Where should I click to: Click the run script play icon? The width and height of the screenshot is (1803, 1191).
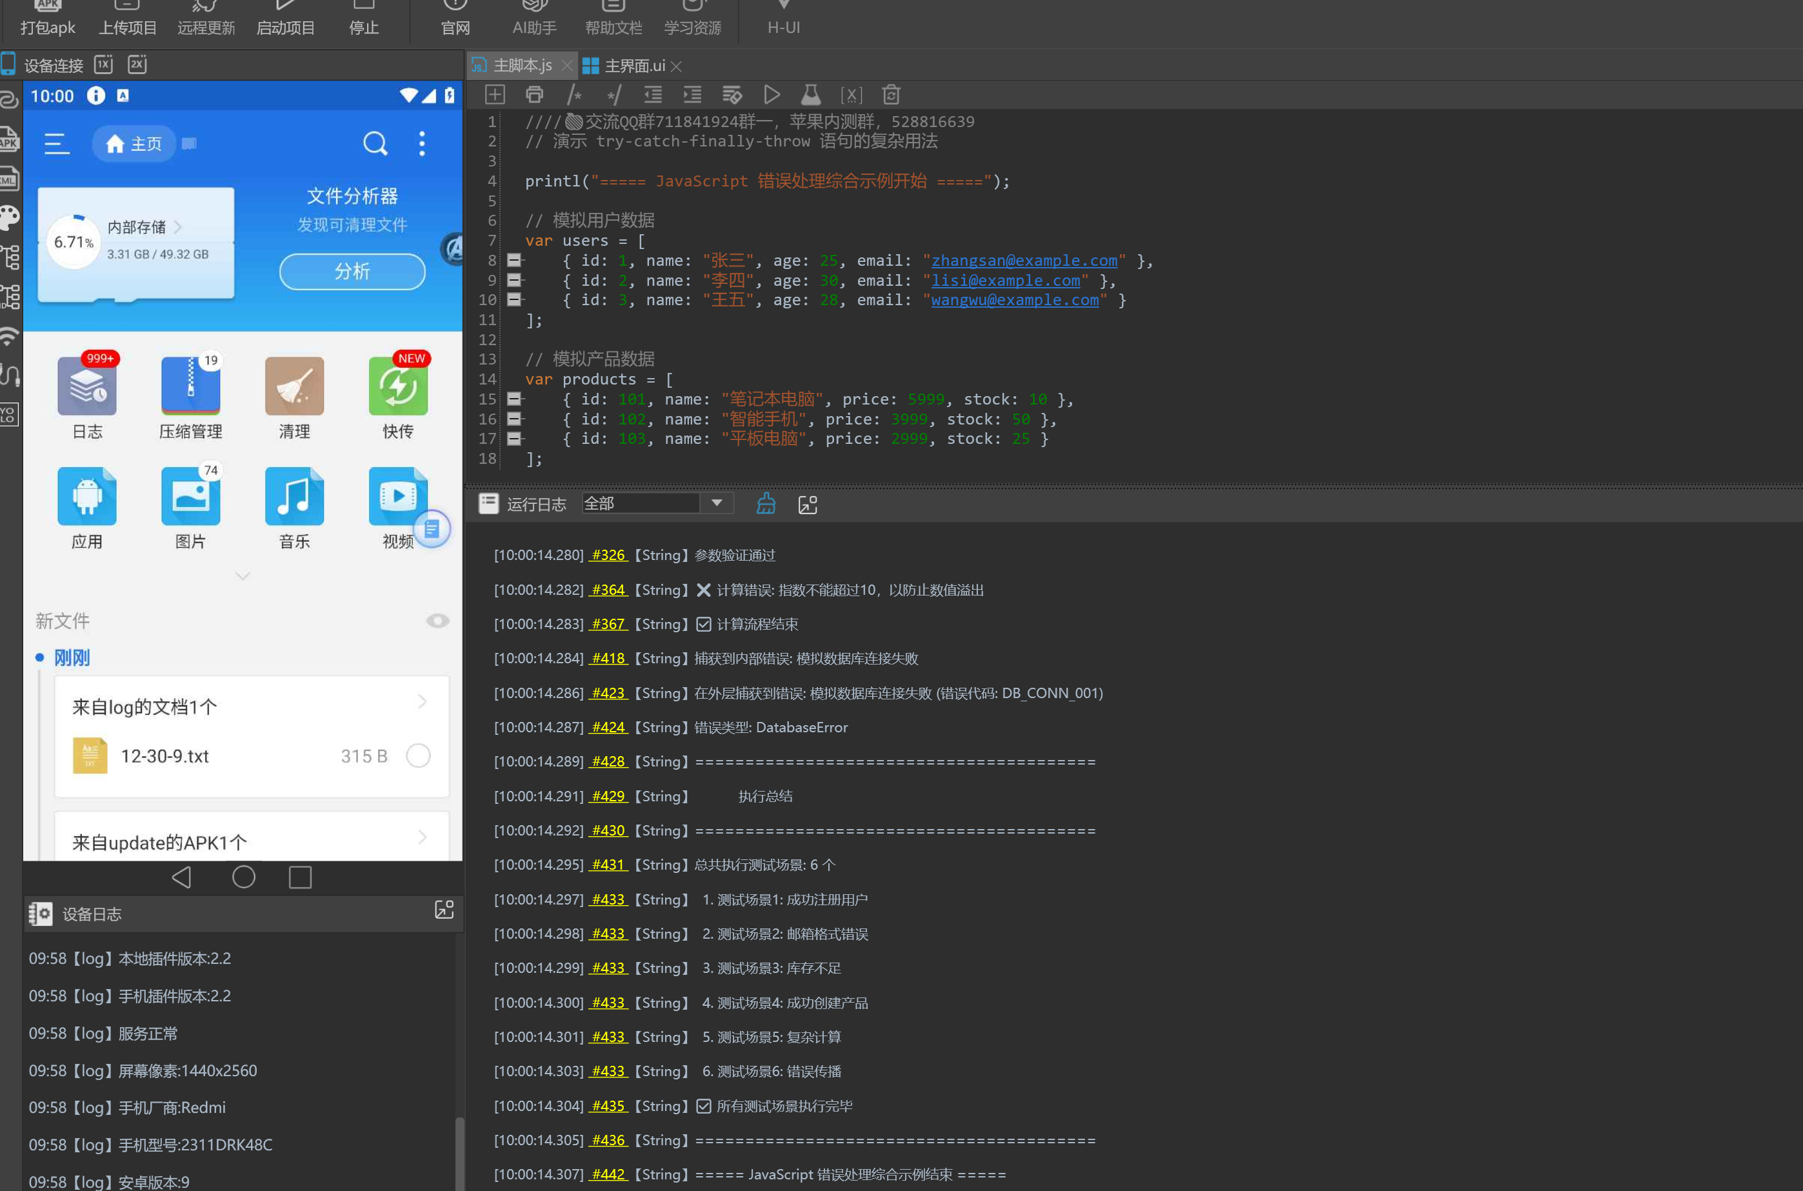coord(771,95)
